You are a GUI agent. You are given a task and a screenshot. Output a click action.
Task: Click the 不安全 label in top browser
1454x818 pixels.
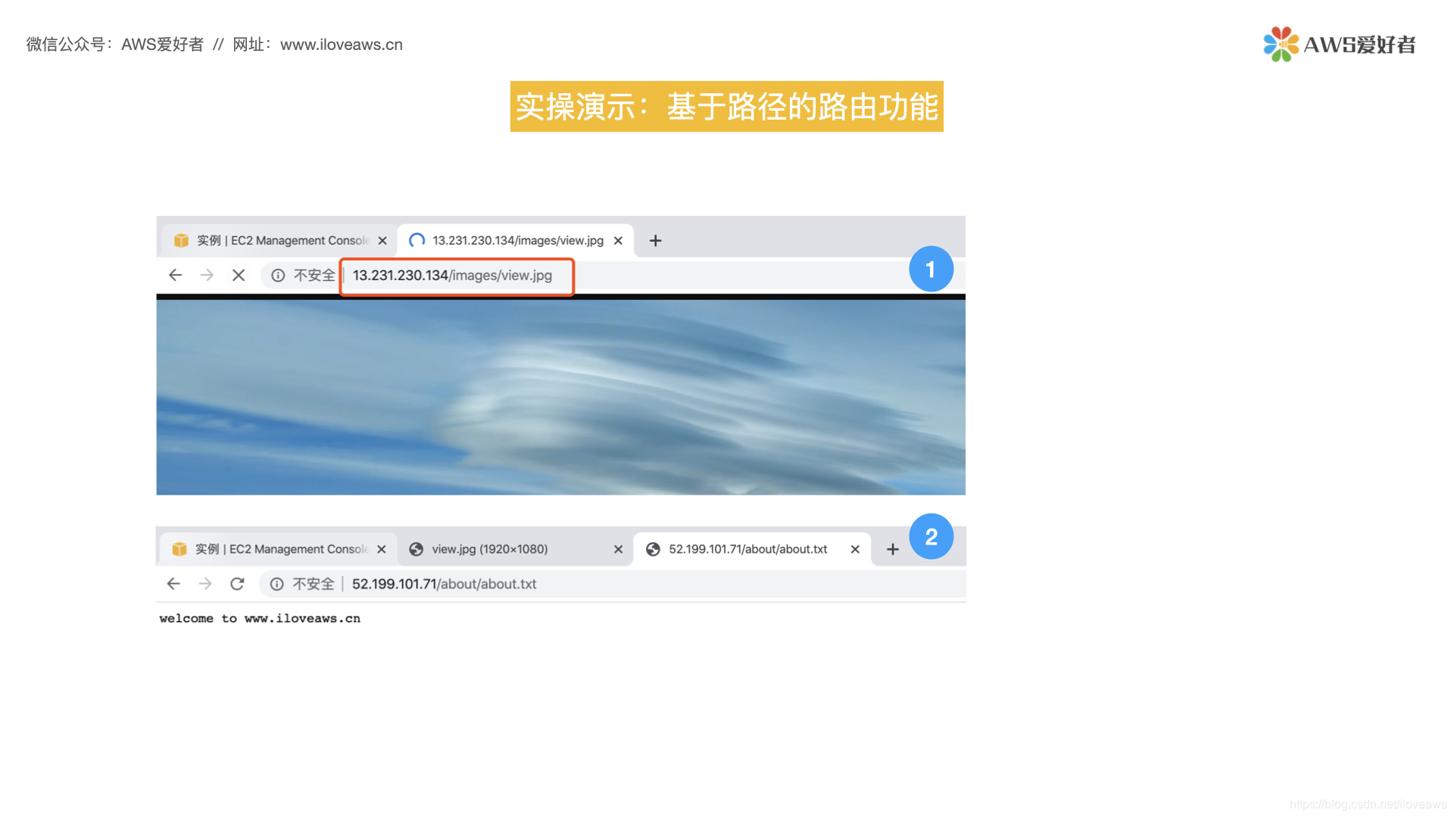(314, 275)
